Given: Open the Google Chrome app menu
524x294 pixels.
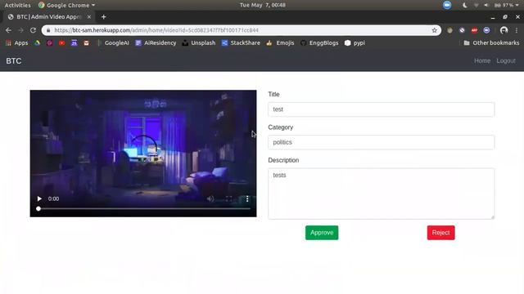Looking at the screenshot, I should pos(66,5).
